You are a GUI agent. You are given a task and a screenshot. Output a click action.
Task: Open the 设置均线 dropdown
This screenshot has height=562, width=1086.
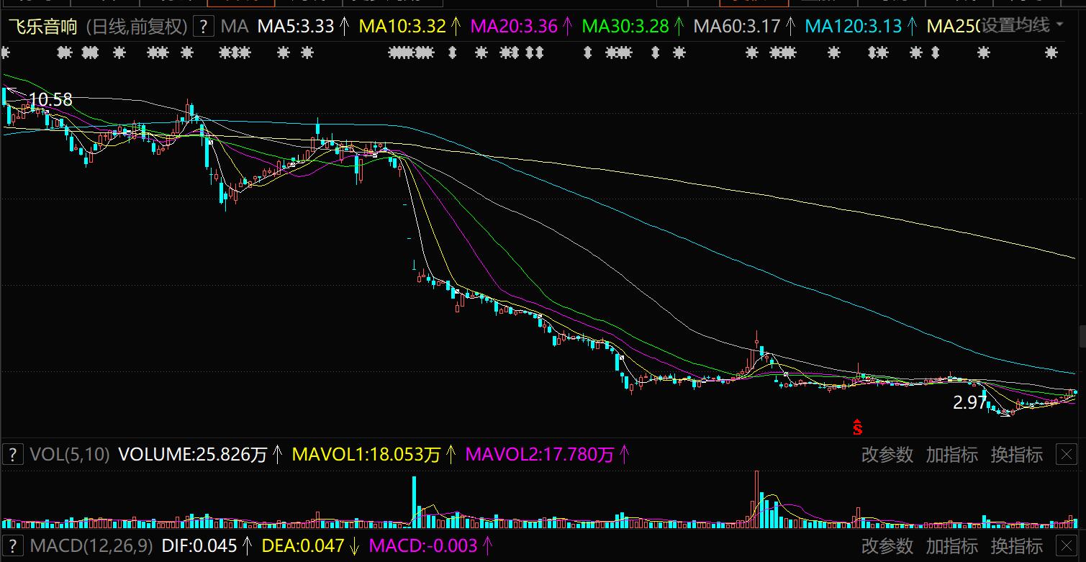[1022, 26]
